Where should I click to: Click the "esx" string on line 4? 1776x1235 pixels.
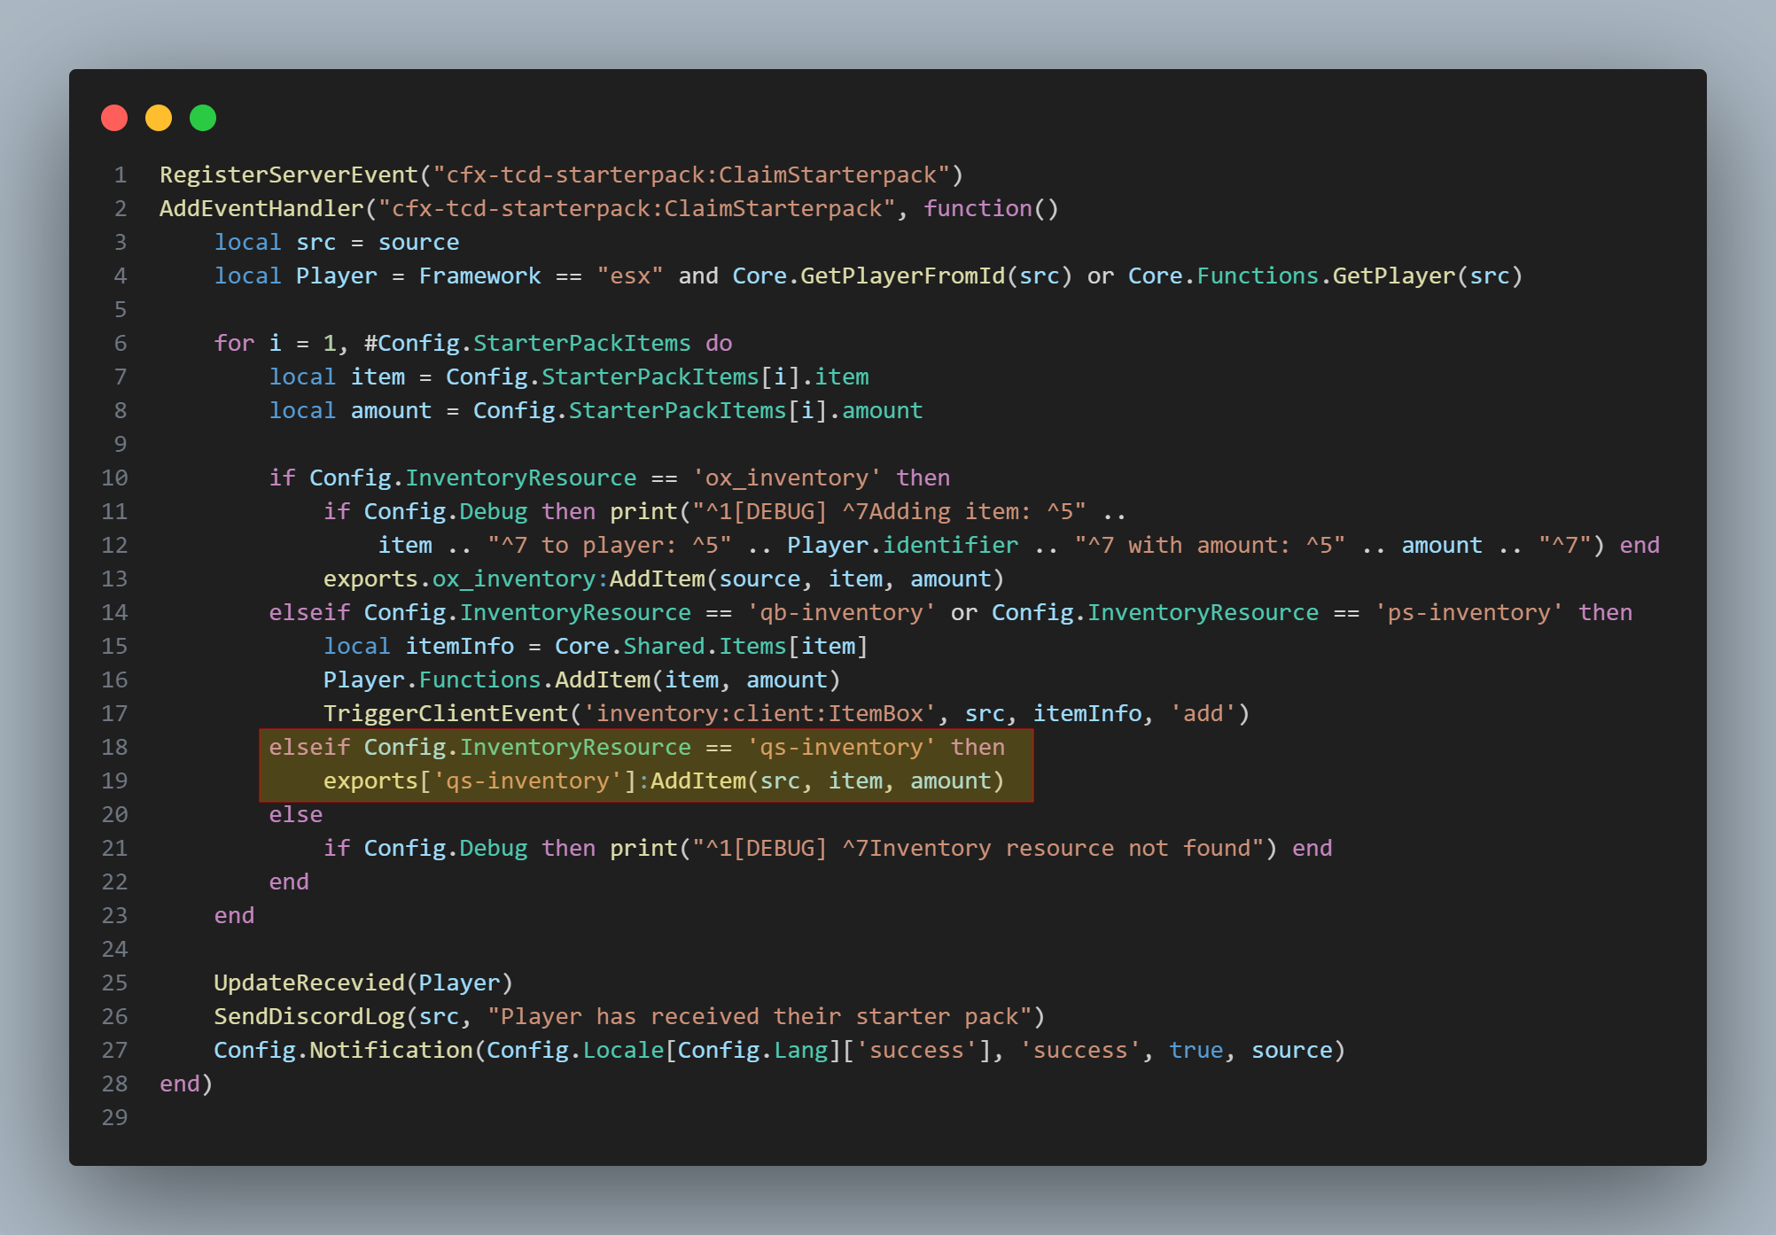pos(629,276)
